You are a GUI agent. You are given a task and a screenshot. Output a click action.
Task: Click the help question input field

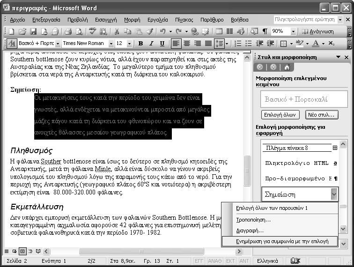(305, 20)
